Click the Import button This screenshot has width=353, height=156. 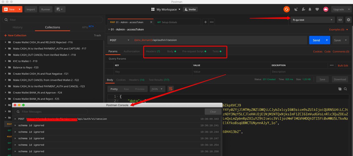pyautogui.click(x=31, y=9)
